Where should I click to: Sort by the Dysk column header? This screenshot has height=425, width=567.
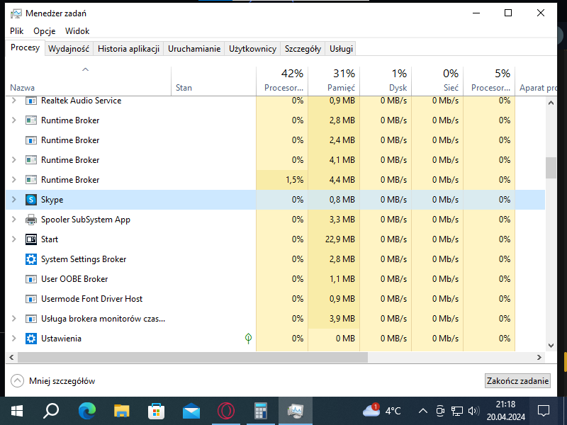coord(386,81)
